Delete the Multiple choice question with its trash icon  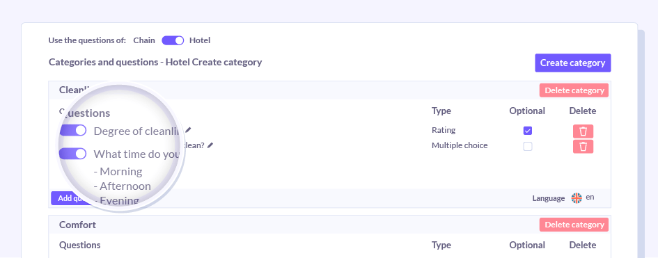click(x=583, y=147)
